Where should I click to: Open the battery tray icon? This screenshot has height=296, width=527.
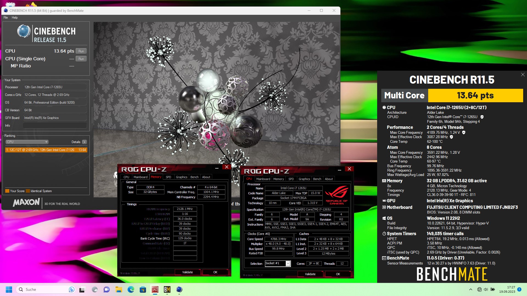coord(493,289)
